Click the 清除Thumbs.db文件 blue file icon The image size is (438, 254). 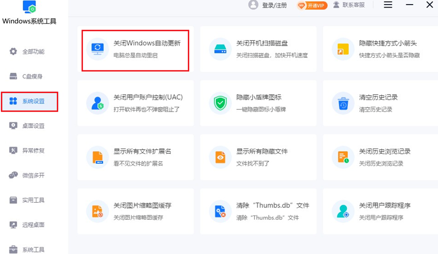(x=220, y=211)
